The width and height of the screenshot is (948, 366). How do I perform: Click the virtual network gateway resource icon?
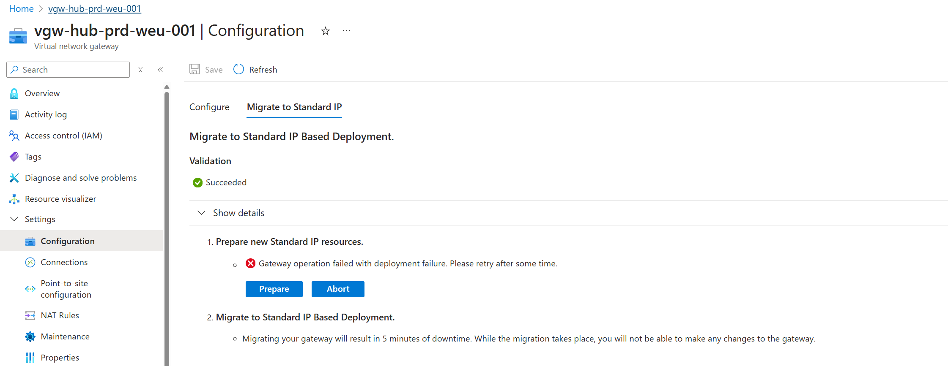(x=18, y=36)
